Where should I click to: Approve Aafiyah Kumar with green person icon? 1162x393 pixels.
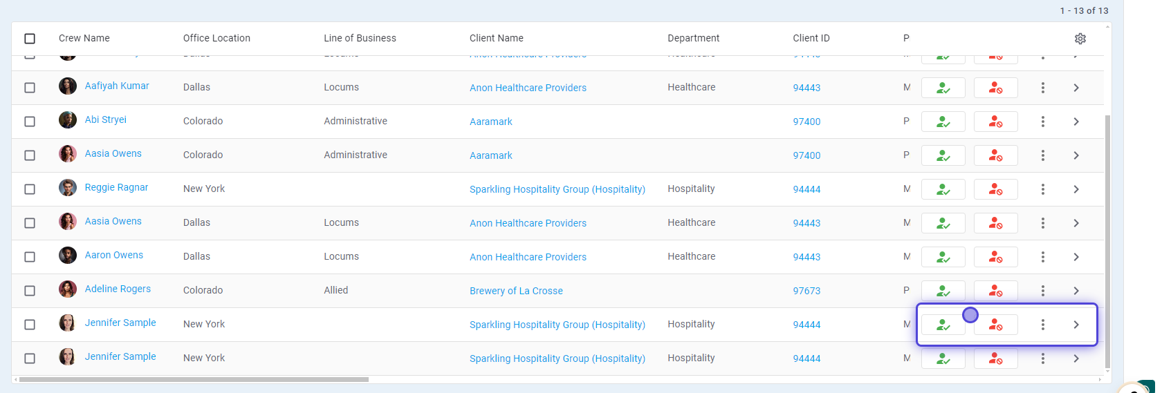tap(943, 88)
